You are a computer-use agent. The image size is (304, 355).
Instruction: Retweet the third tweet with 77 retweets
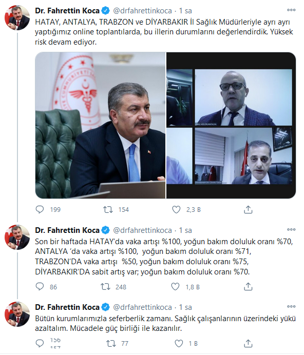coord(111,343)
